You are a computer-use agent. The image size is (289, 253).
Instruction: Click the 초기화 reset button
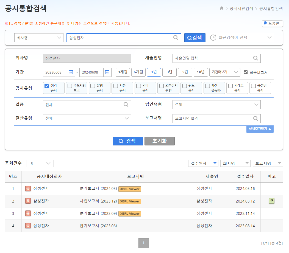point(160,141)
